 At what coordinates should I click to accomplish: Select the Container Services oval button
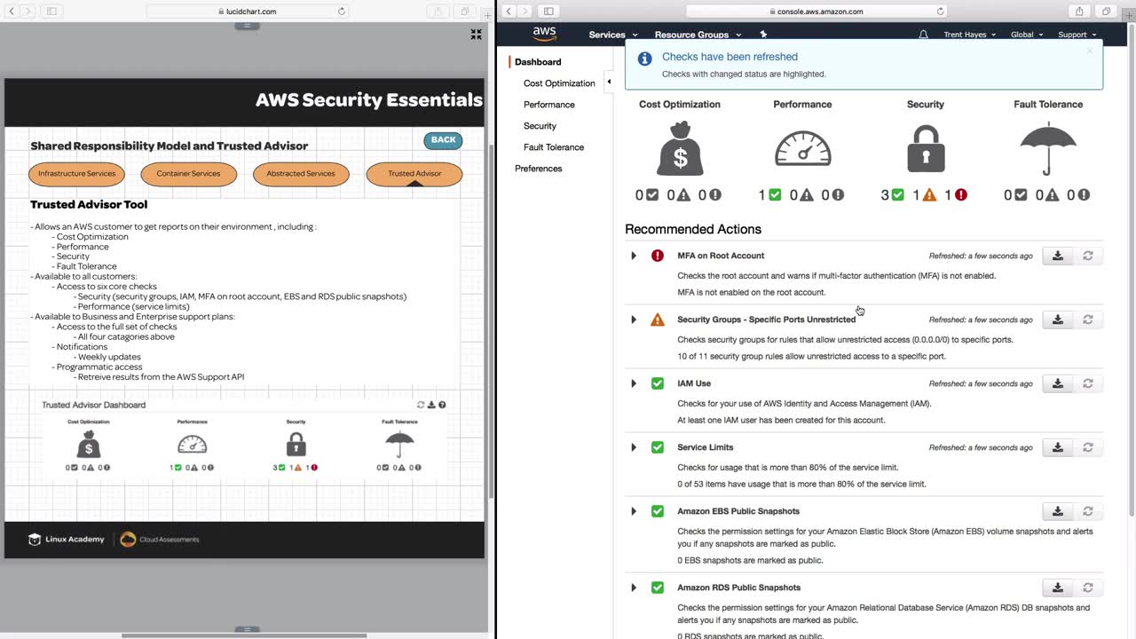click(x=188, y=174)
